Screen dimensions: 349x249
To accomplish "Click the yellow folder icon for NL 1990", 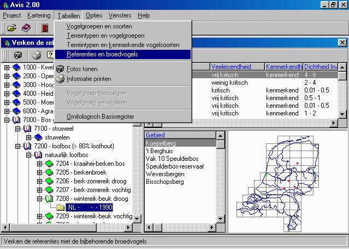I will (60, 207).
